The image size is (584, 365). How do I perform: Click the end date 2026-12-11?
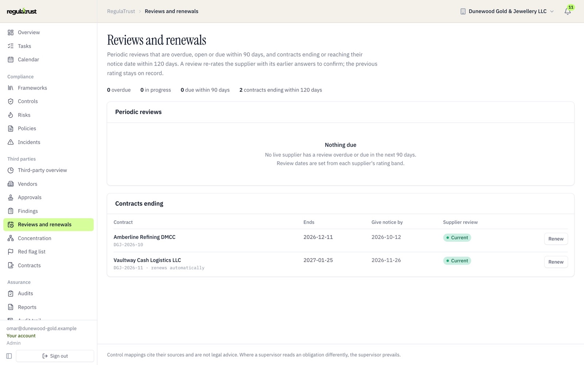click(318, 237)
